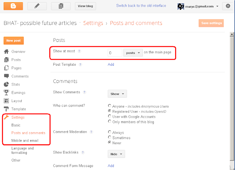
Task: Set comment moderation to Sometimes
Action: tap(109, 137)
